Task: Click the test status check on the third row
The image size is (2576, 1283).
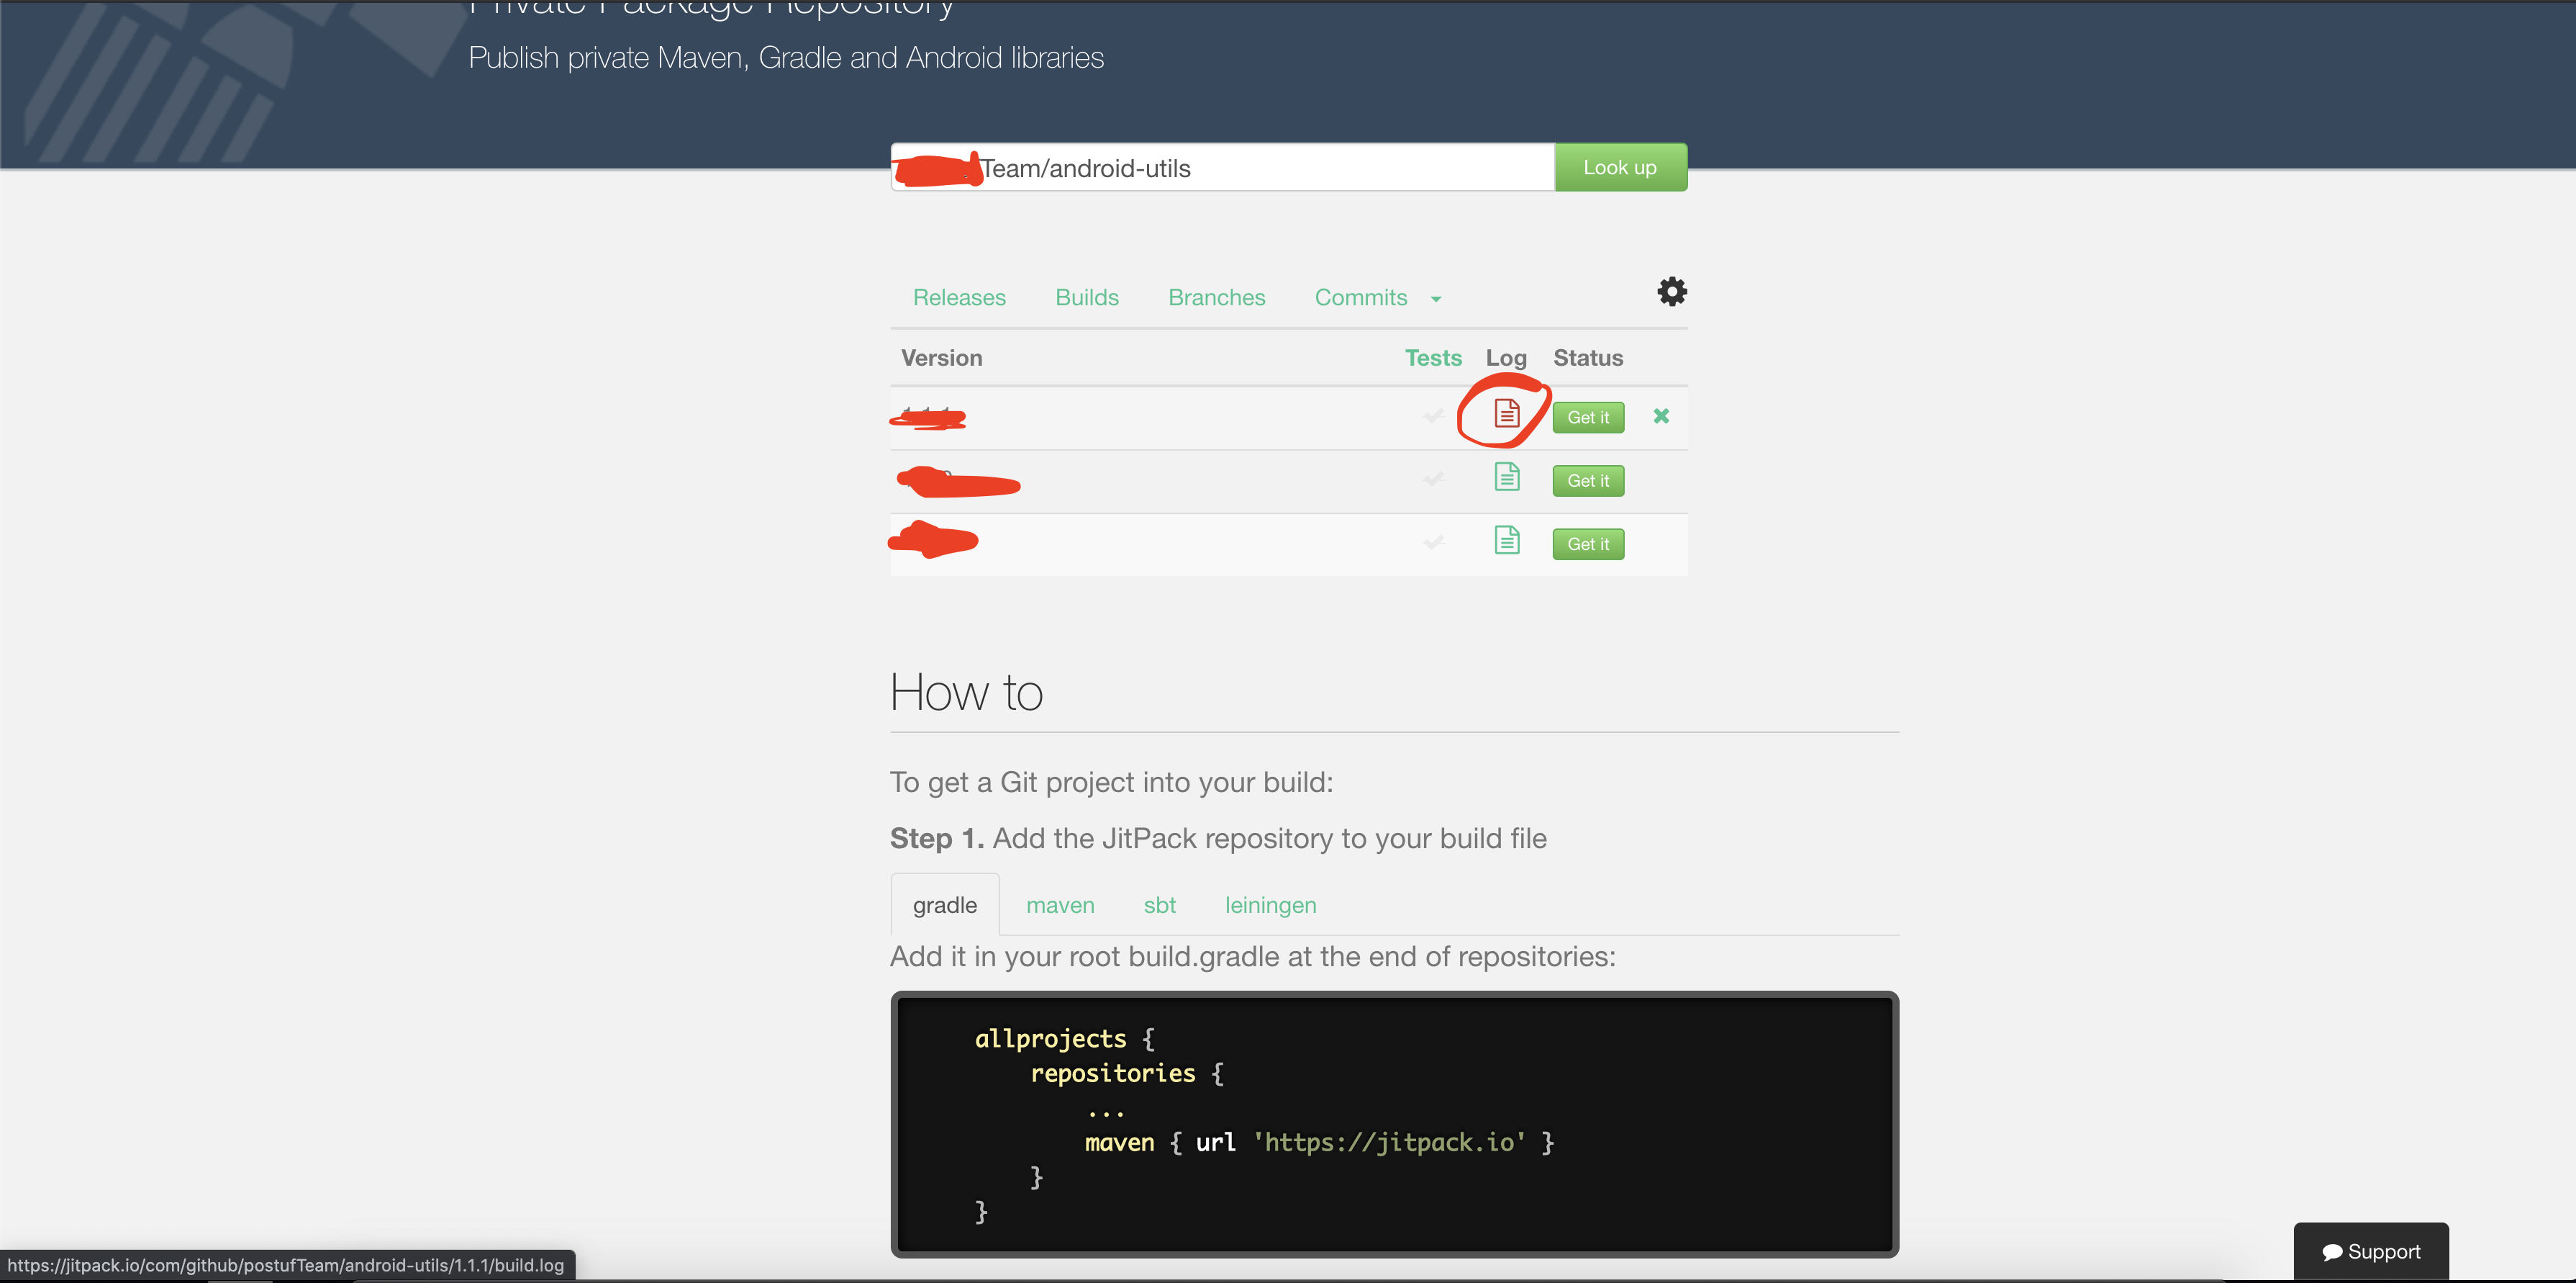Action: click(1433, 542)
